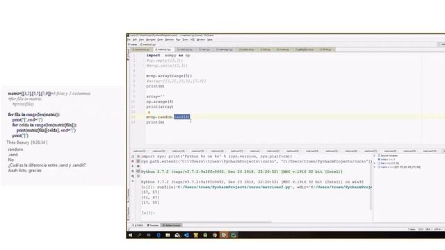Open the View menu
445x250 pixels.
pos(141,40)
